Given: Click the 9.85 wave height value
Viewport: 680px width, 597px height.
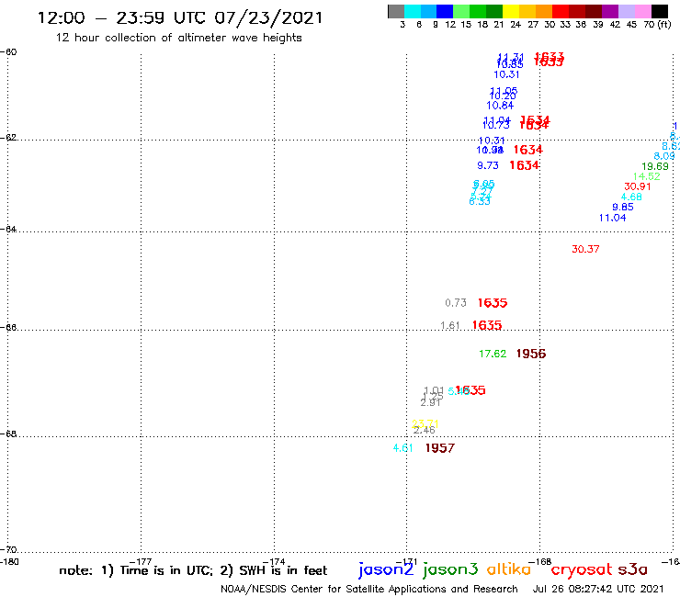Looking at the screenshot, I should click(623, 207).
